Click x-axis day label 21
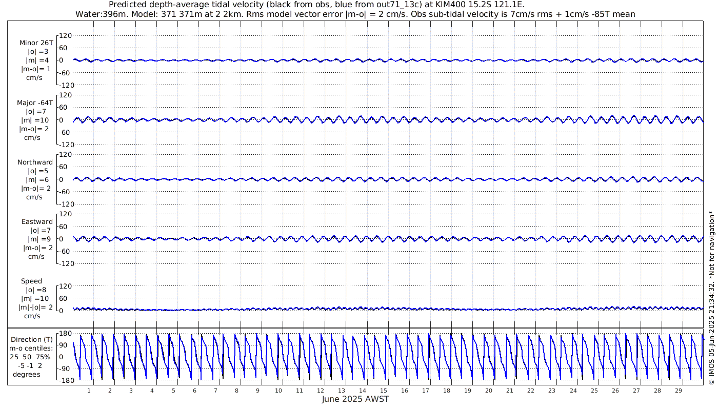 (x=510, y=391)
